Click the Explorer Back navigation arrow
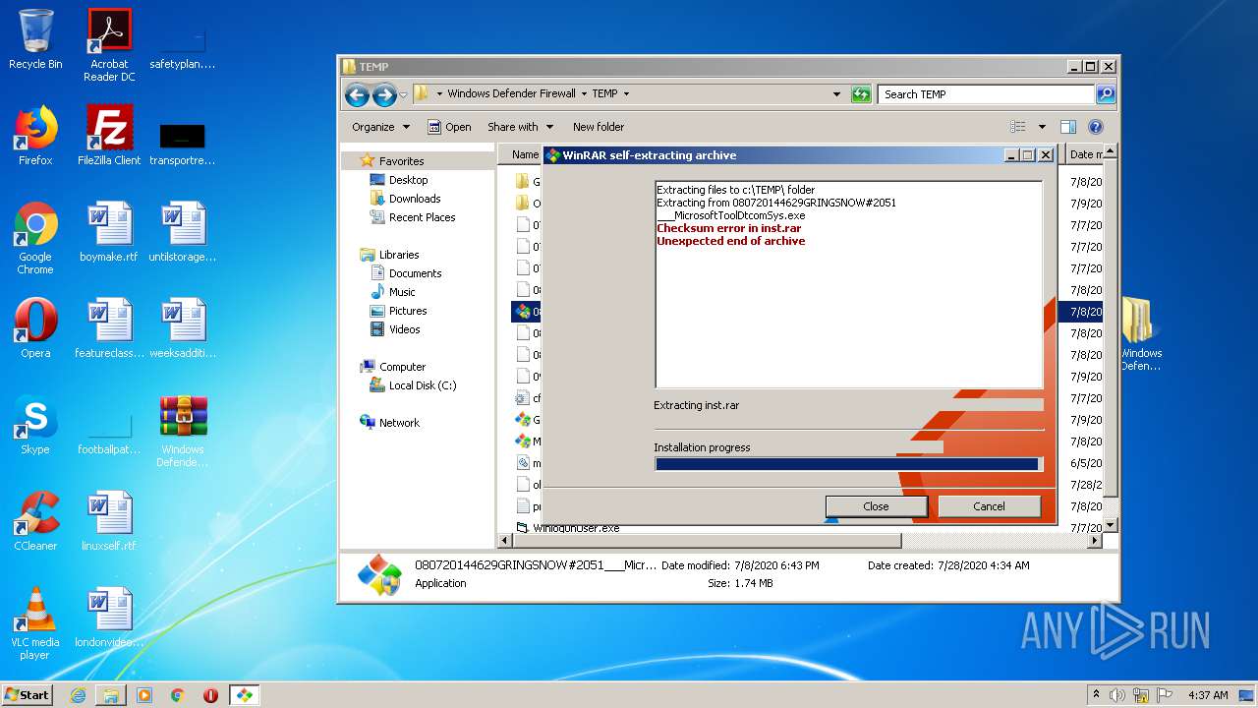1258x708 pixels. [357, 94]
